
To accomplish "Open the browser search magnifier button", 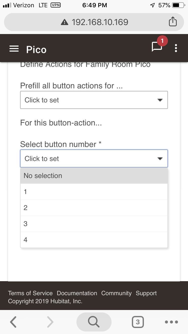I will [x=94, y=322].
